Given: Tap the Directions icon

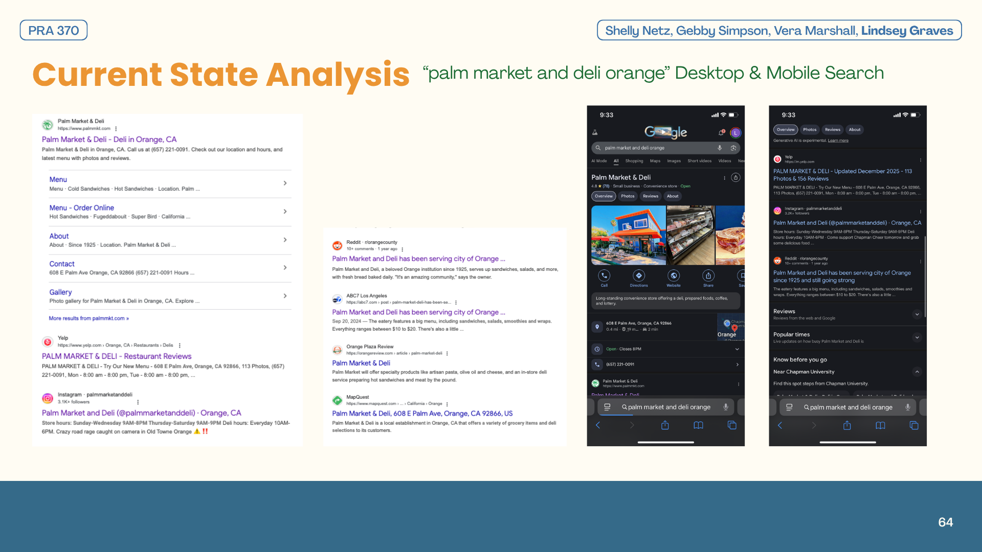Looking at the screenshot, I should (639, 275).
